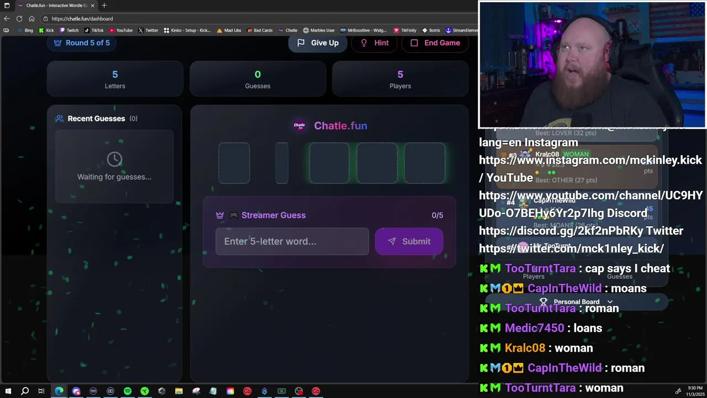Screen dimensions: 707x398
Task: Open the Bad Cards bookmark
Action: 260,30
